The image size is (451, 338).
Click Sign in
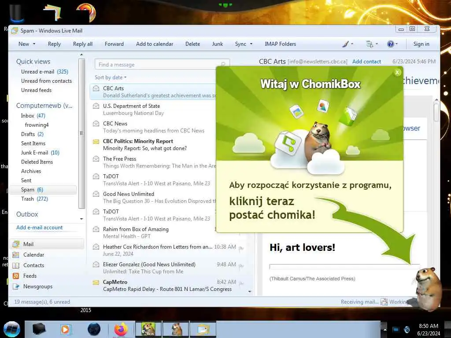point(421,44)
